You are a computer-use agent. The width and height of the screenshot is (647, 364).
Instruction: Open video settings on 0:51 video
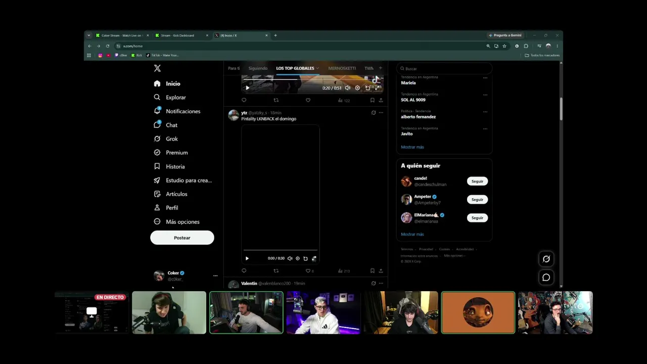pos(357,88)
